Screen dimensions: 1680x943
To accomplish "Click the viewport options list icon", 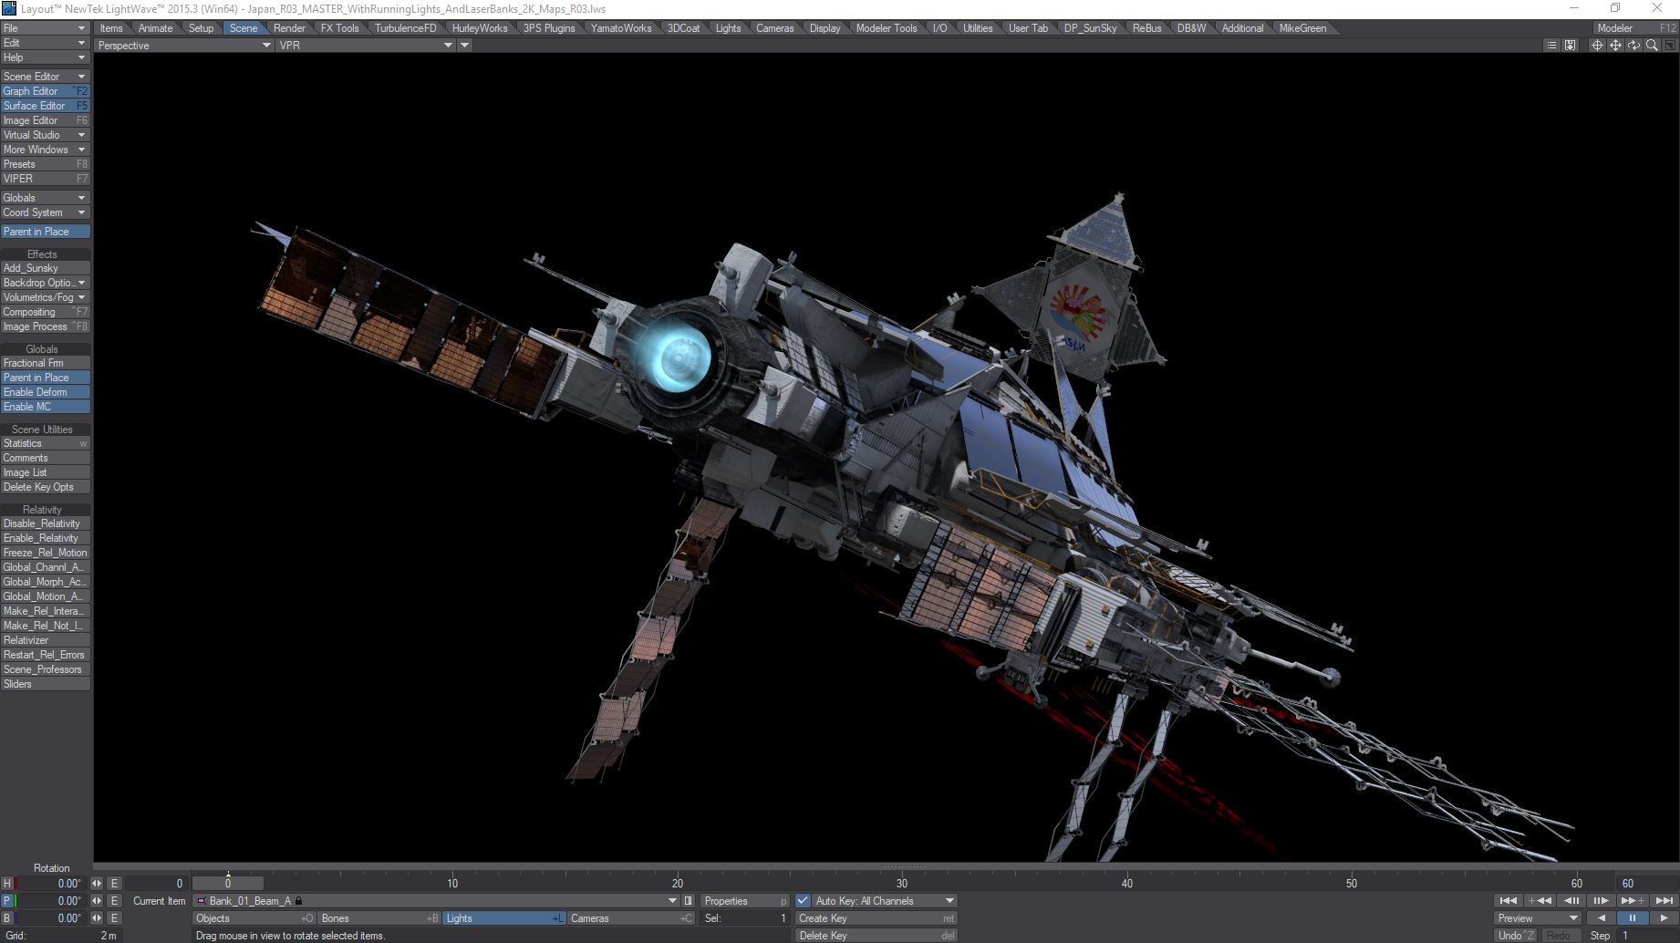I will 1551,46.
